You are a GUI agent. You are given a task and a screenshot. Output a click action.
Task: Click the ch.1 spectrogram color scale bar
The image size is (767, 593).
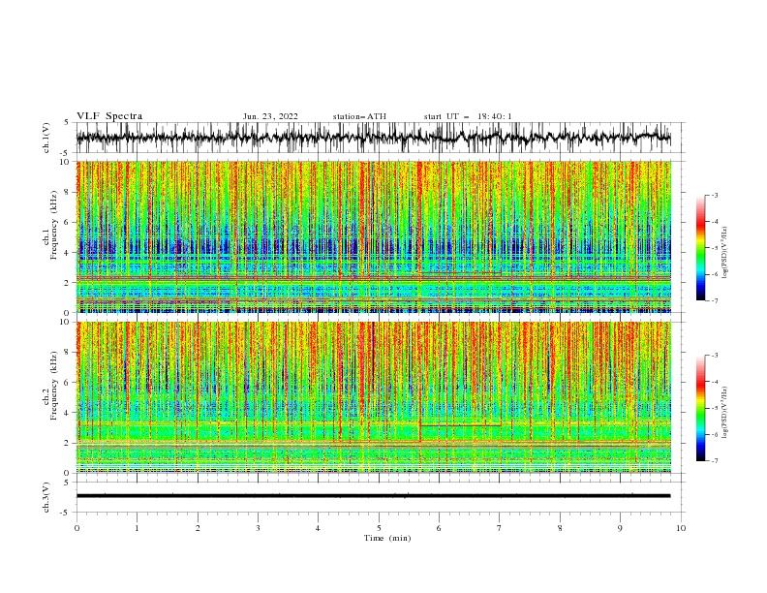click(700, 248)
